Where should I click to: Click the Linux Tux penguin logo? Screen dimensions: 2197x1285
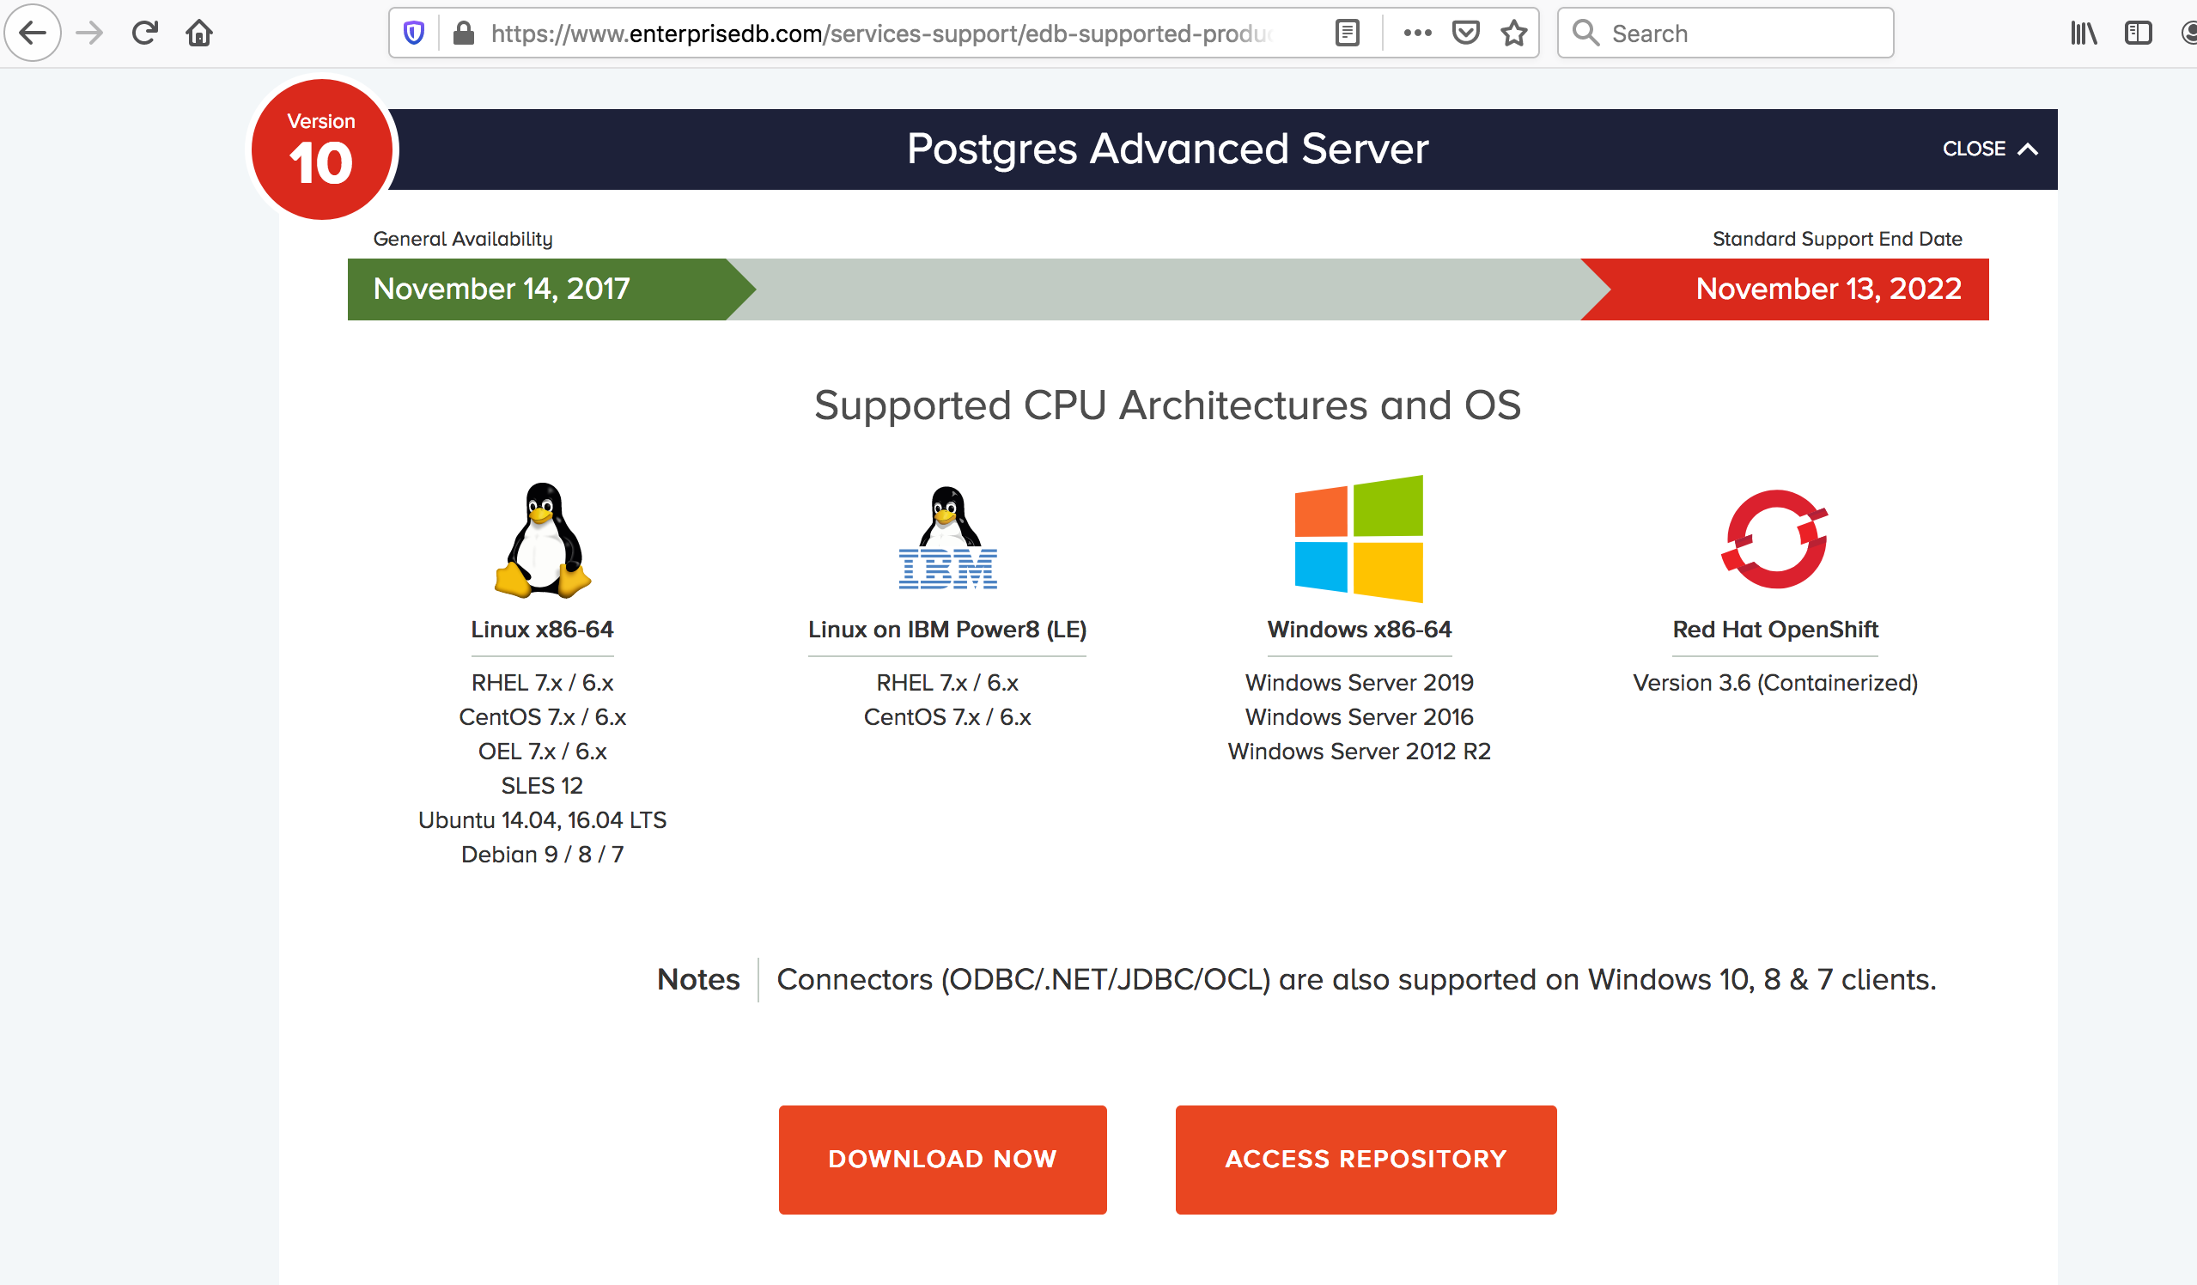542,540
